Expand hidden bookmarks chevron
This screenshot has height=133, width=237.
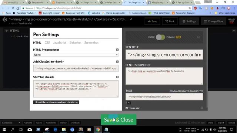click(x=210, y=13)
